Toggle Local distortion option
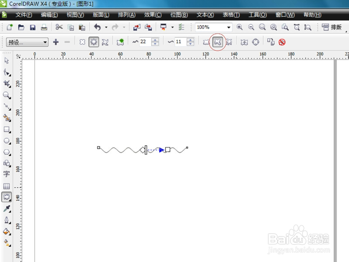Image resolution: width=349 pixels, height=262 pixels. [x=229, y=42]
